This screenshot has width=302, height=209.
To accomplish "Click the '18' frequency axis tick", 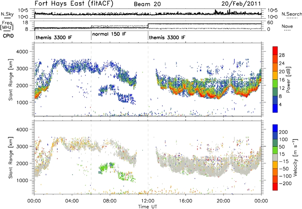I will [25, 23].
